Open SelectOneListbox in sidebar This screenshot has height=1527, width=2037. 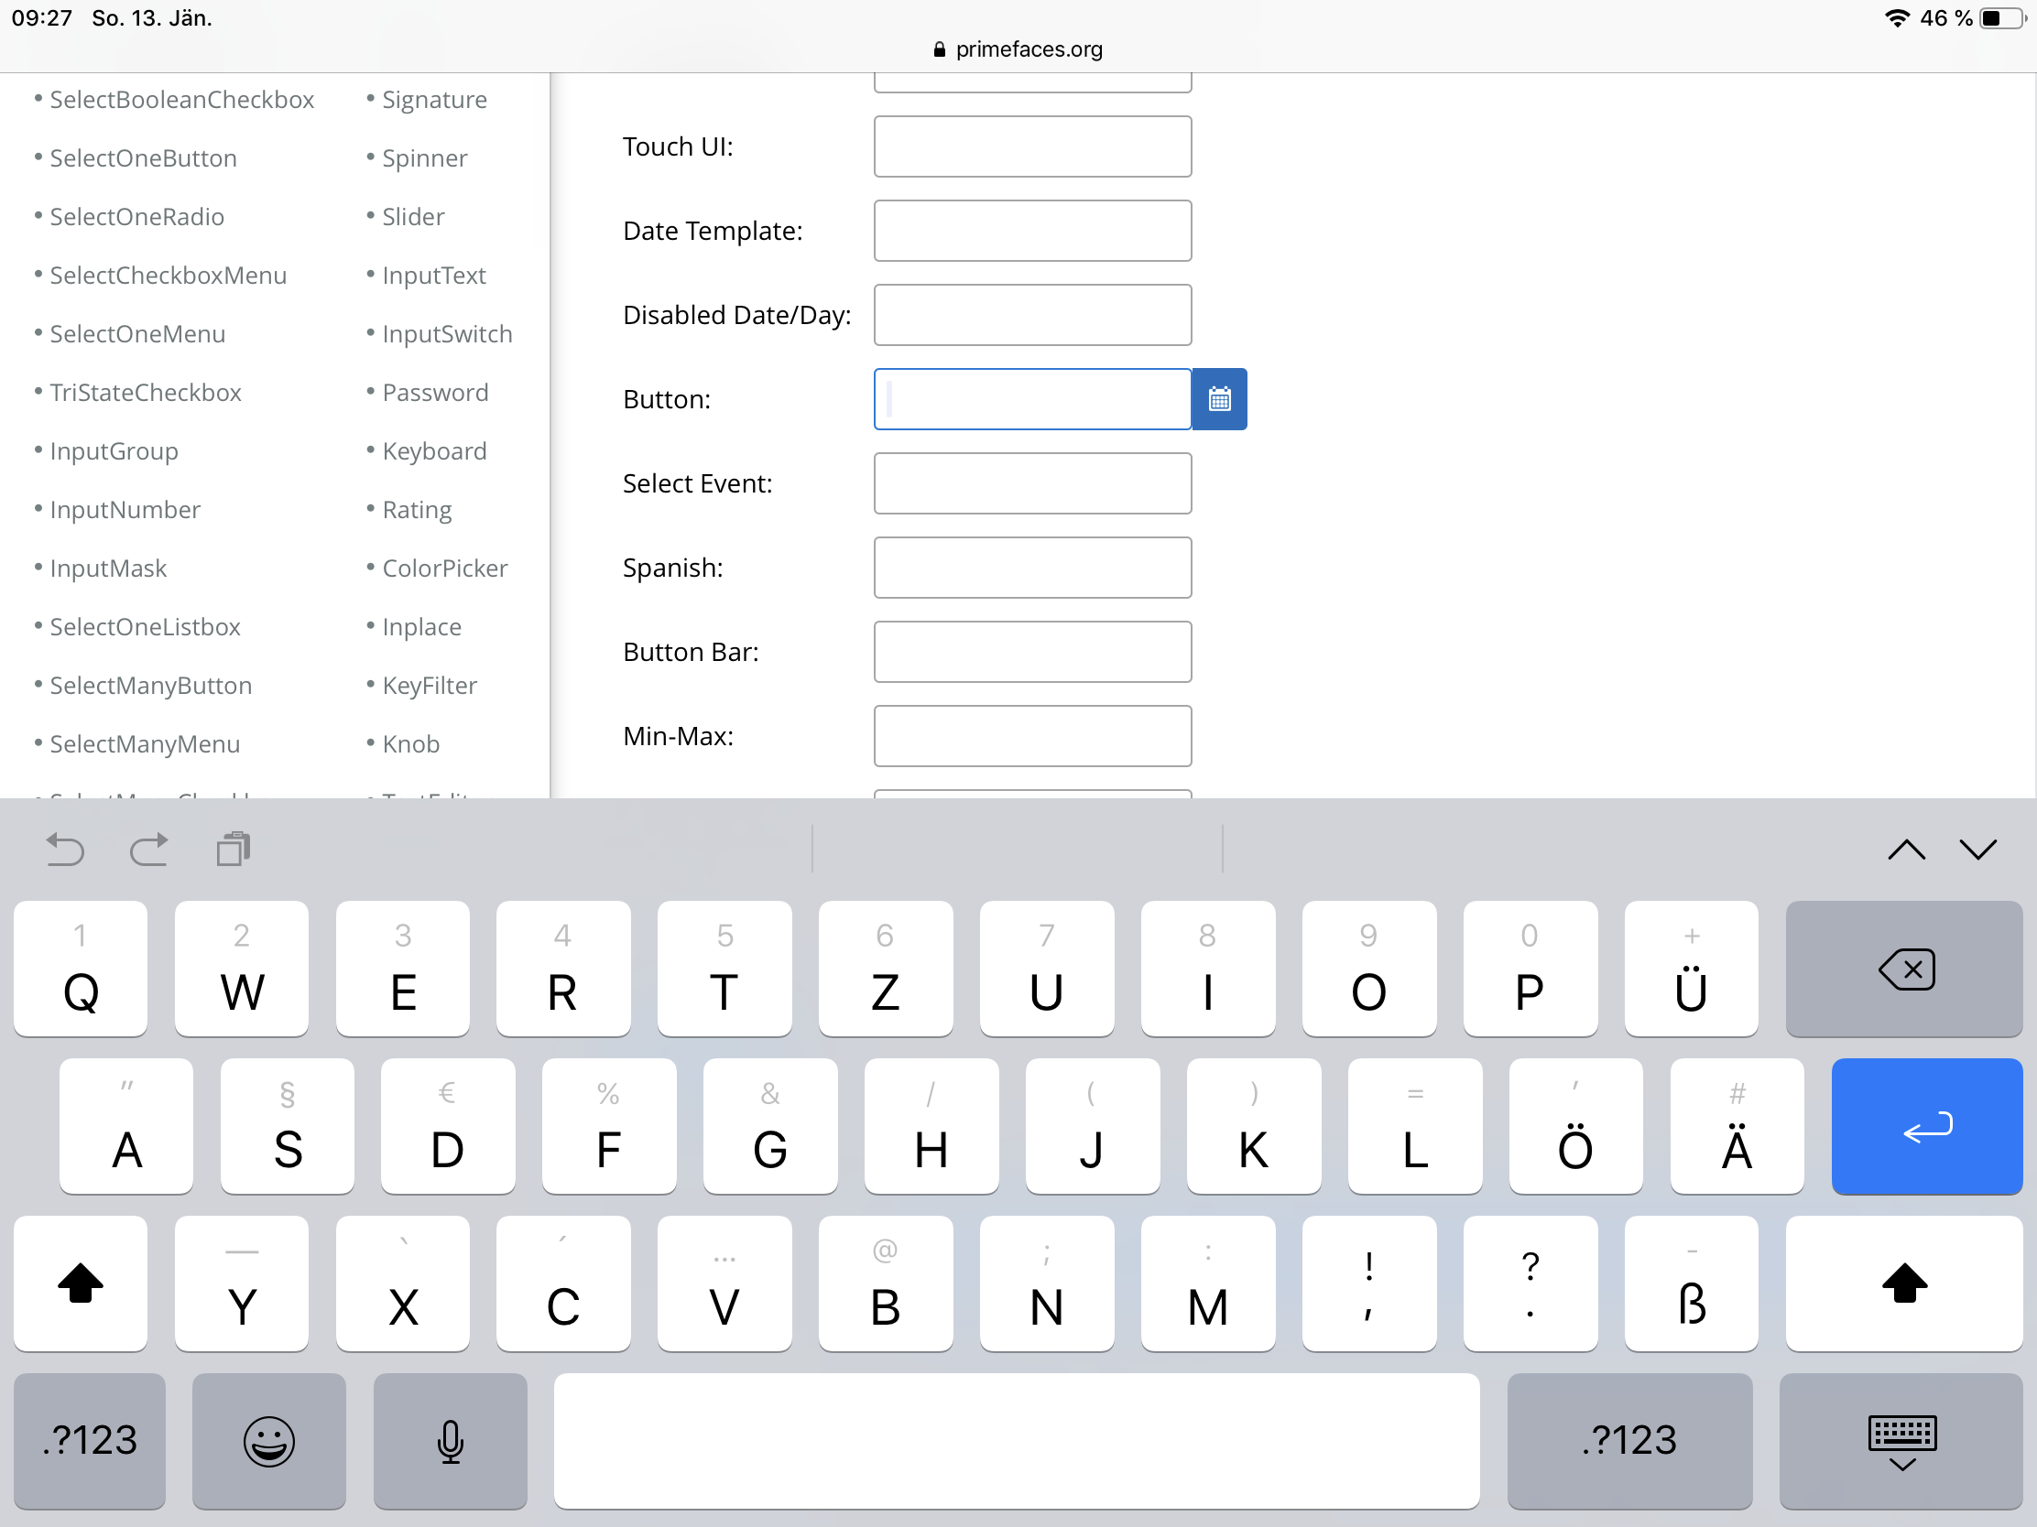coord(145,627)
